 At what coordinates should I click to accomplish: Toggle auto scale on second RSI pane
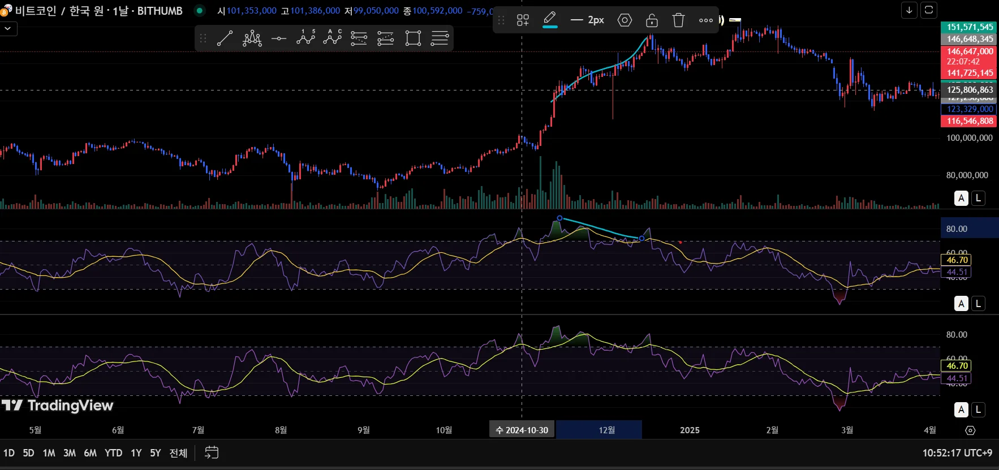tap(961, 409)
